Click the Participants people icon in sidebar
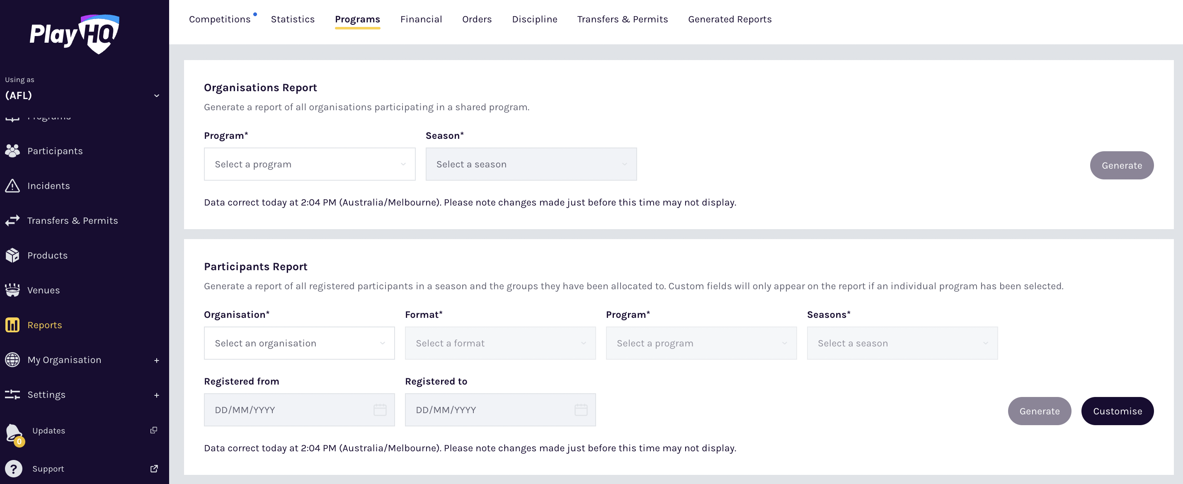The width and height of the screenshot is (1183, 484). pyautogui.click(x=12, y=150)
